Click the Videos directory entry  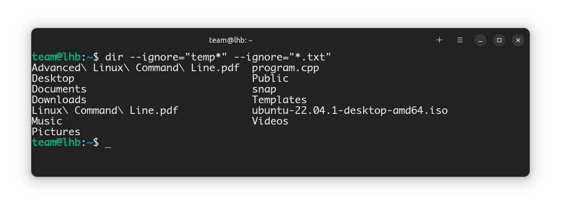click(x=270, y=121)
